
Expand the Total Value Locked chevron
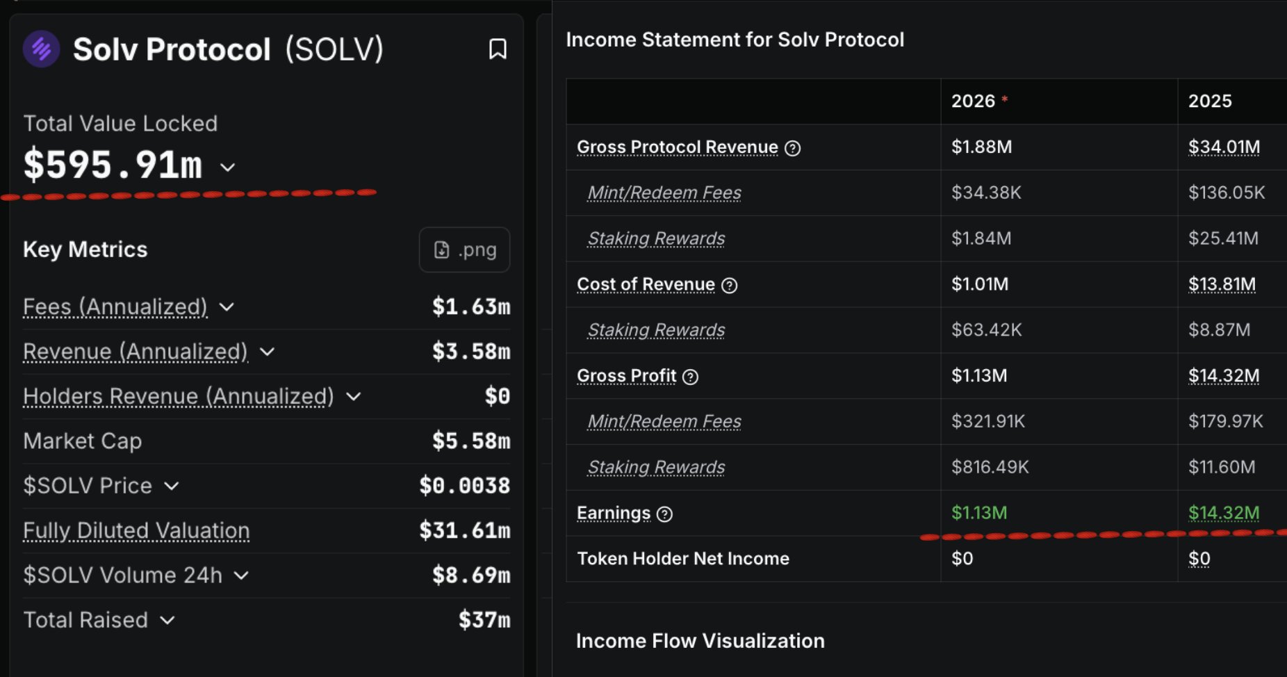[227, 168]
